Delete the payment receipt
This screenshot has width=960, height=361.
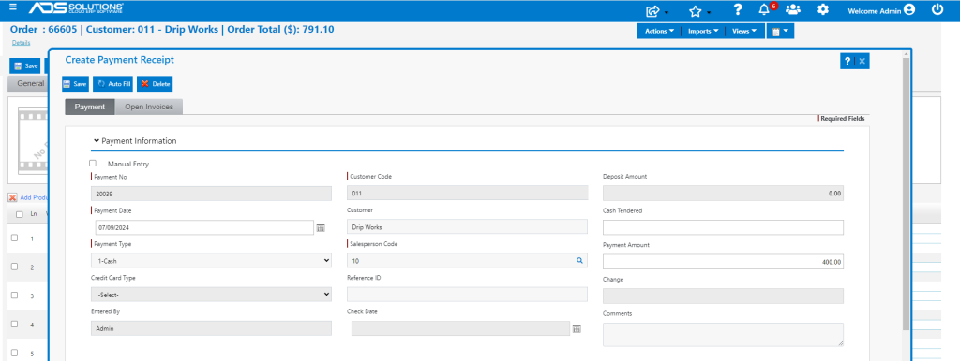pos(155,83)
